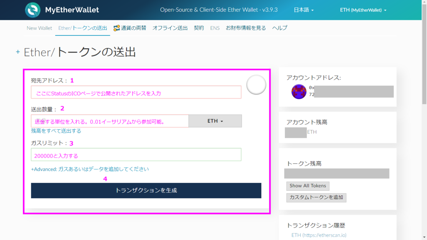Open the ETH (https://etherscan.io) history link

(319, 235)
